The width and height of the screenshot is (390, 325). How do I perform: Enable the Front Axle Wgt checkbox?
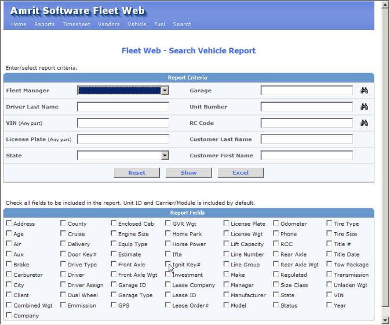click(x=114, y=274)
